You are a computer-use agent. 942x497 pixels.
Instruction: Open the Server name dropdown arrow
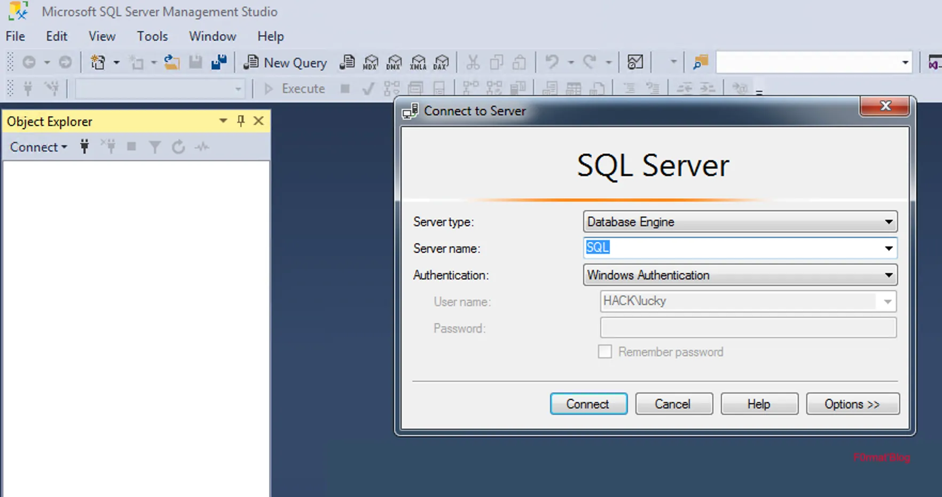pos(888,248)
